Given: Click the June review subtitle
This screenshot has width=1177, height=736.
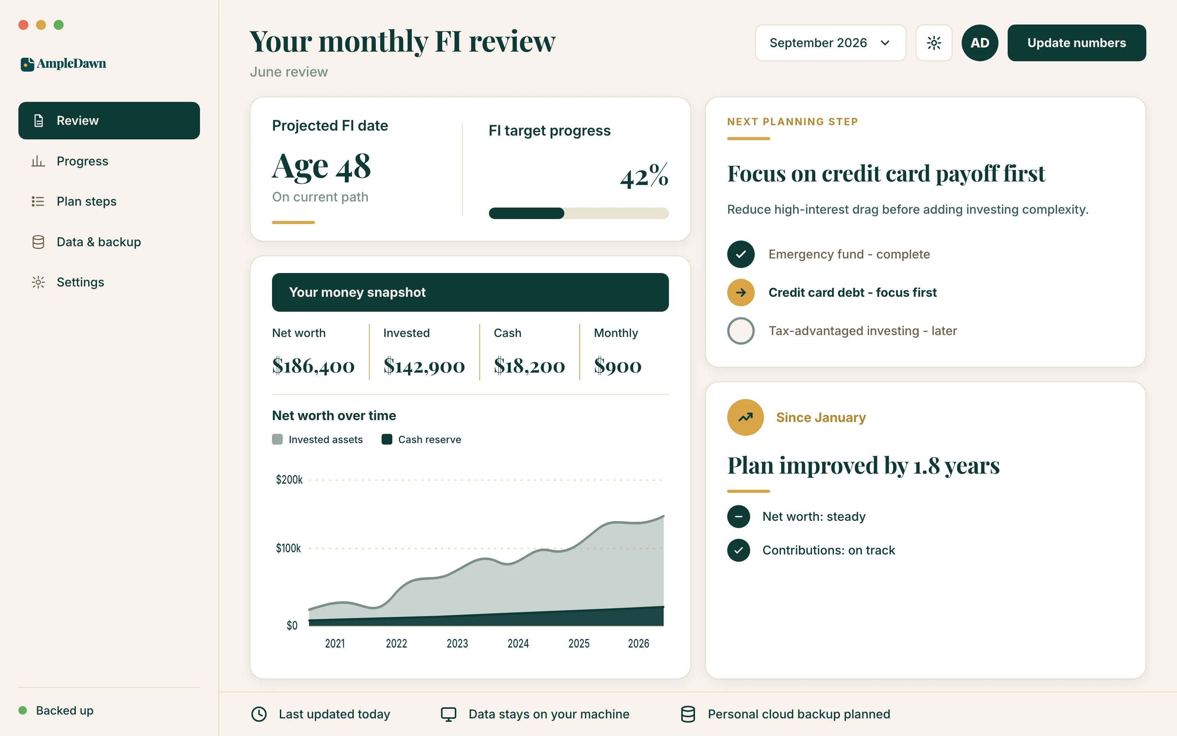Looking at the screenshot, I should click(289, 72).
